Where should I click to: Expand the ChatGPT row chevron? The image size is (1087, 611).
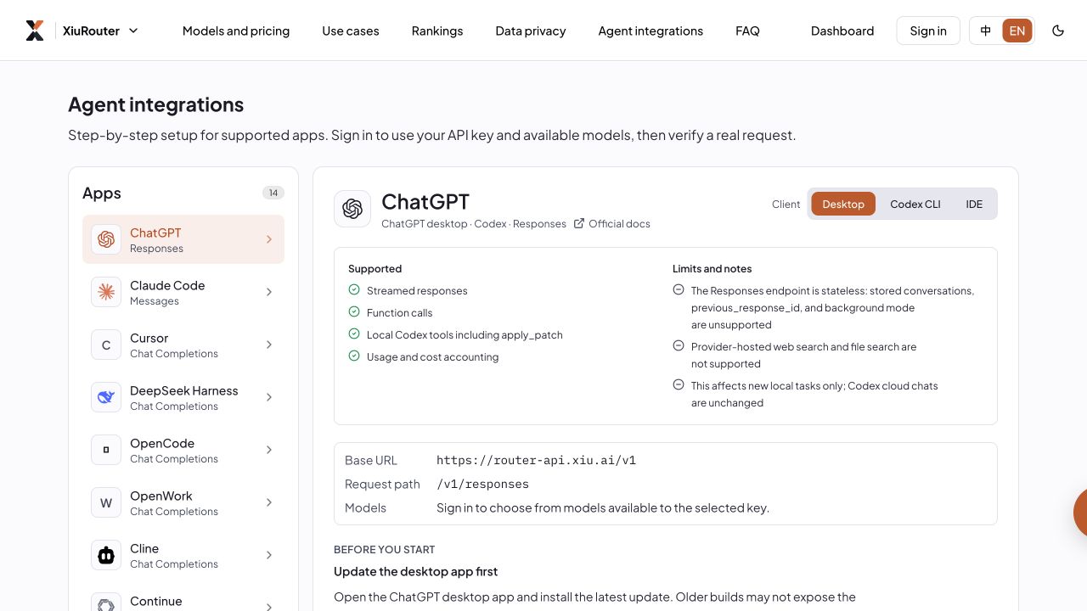point(269,239)
